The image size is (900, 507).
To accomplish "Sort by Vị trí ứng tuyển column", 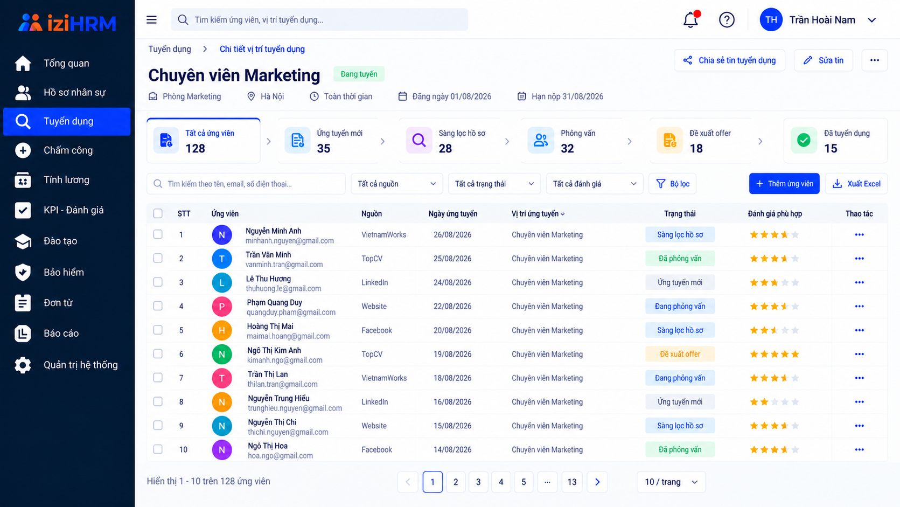I will (538, 214).
